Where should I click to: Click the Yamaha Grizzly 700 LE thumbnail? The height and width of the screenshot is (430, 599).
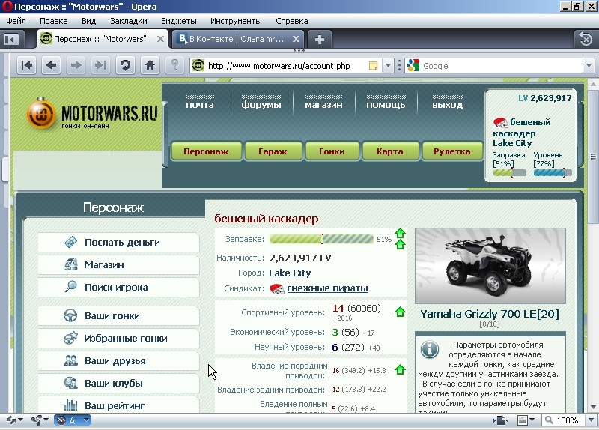[x=490, y=266]
